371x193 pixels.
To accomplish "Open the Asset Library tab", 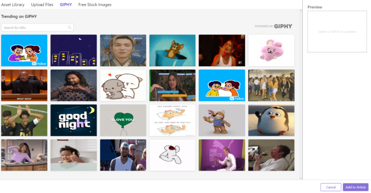I will tap(13, 4).
